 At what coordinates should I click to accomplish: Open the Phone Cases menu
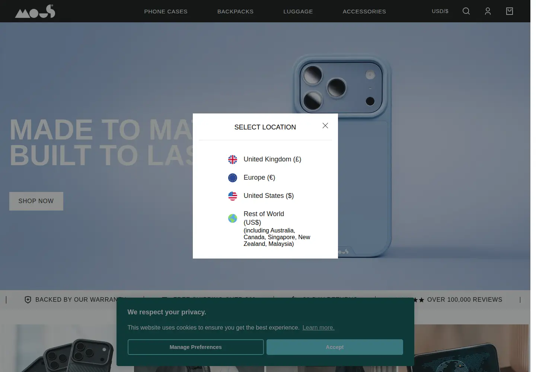point(166,12)
